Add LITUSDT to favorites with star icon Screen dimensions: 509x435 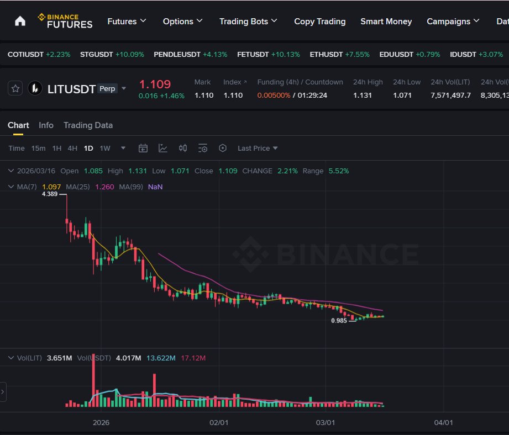click(x=15, y=88)
